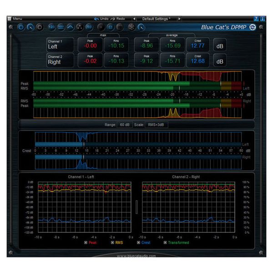273x273 pixels.
Task: Open the Default Settings preset list
Action: 157,19
